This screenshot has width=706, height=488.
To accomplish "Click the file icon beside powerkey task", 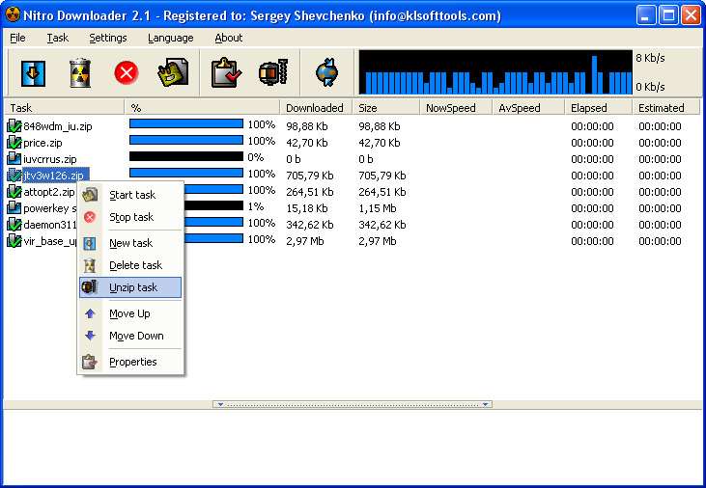I will tap(14, 207).
